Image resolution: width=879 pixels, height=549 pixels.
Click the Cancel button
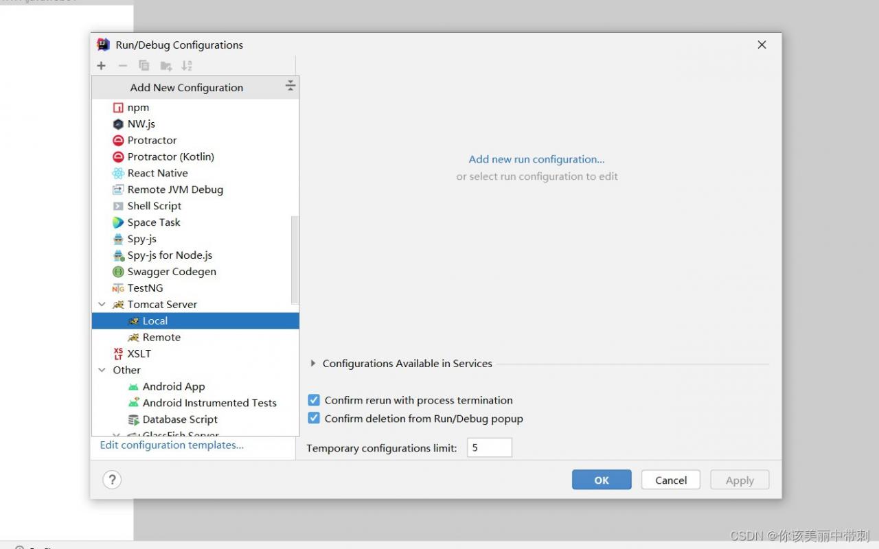point(671,480)
